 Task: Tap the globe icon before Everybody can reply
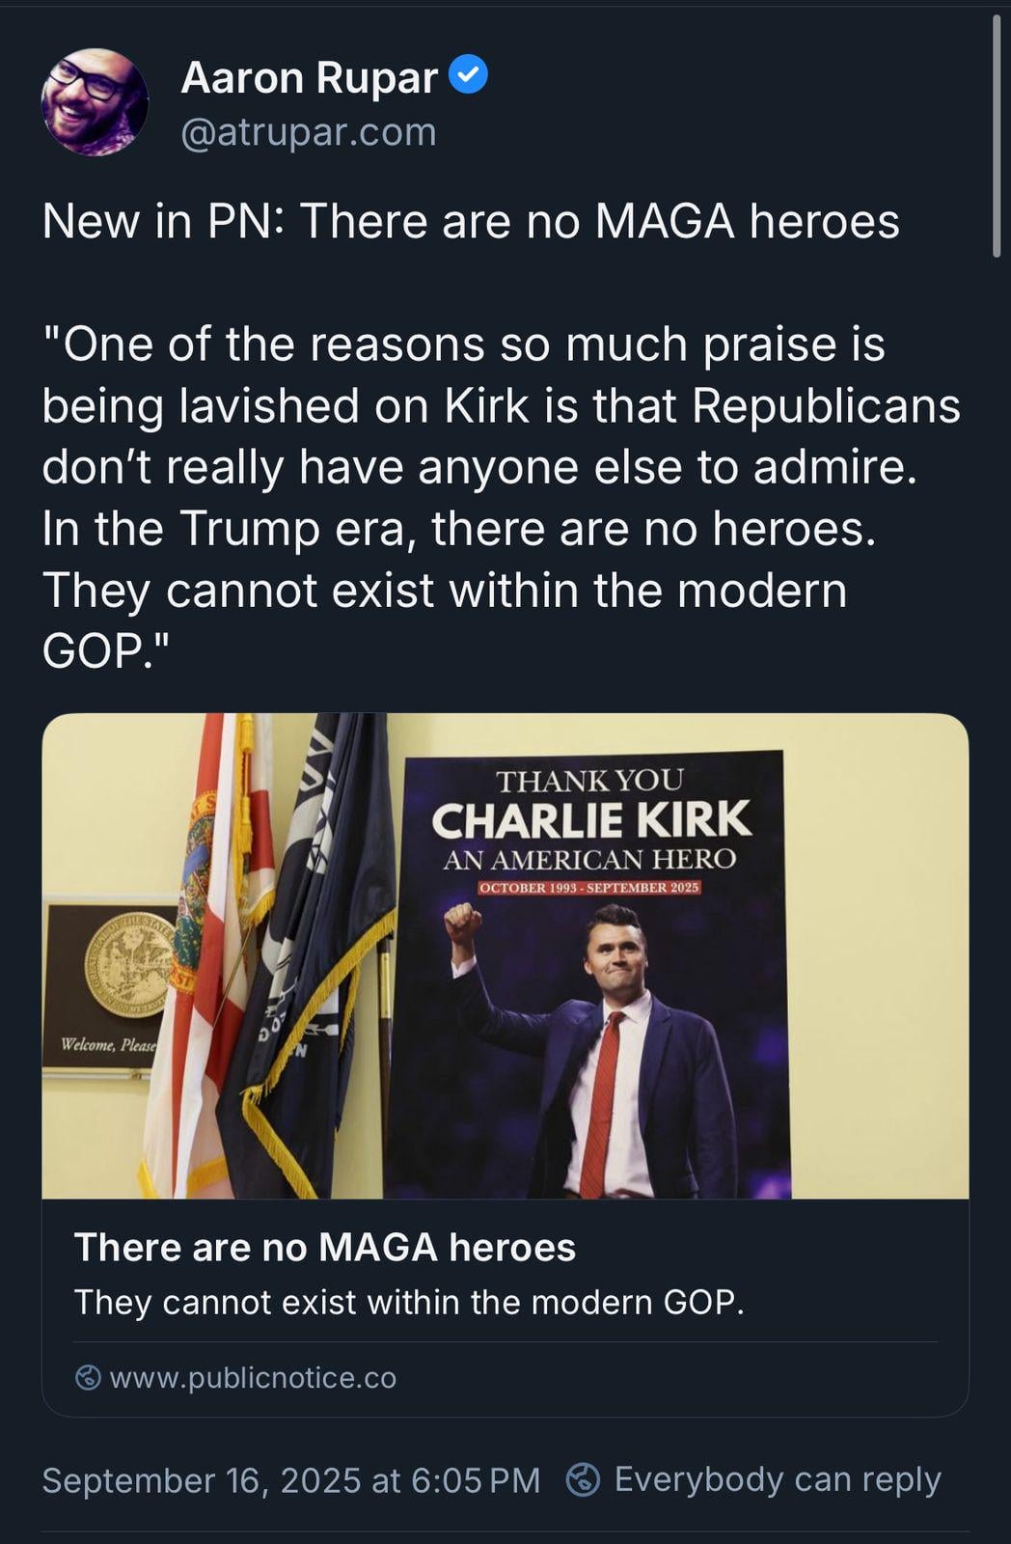583,1479
